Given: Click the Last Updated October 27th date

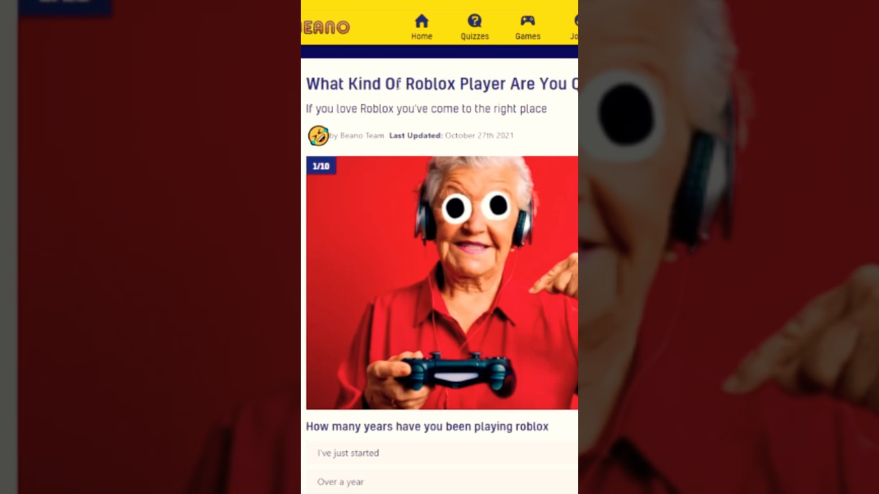Looking at the screenshot, I should tap(451, 136).
